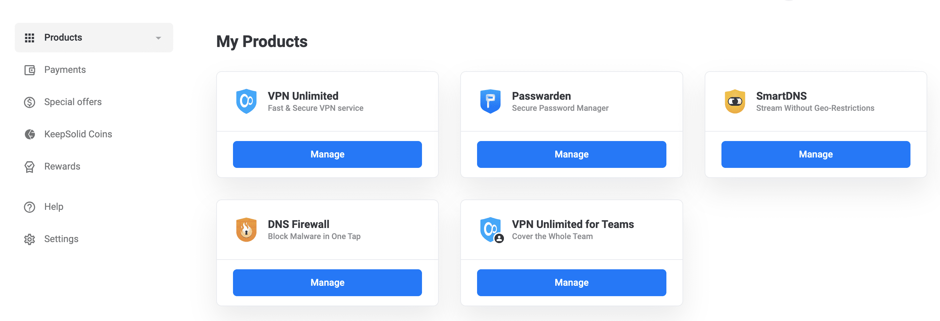This screenshot has height=321, width=940.
Task: Click the Rewards badge icon
Action: [x=30, y=167]
